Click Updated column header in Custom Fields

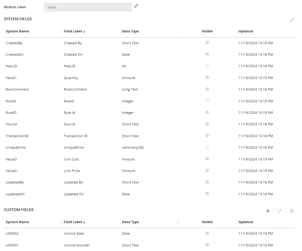pyautogui.click(x=246, y=222)
